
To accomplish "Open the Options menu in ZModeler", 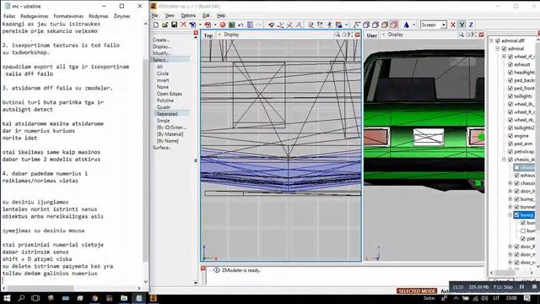I will (188, 15).
